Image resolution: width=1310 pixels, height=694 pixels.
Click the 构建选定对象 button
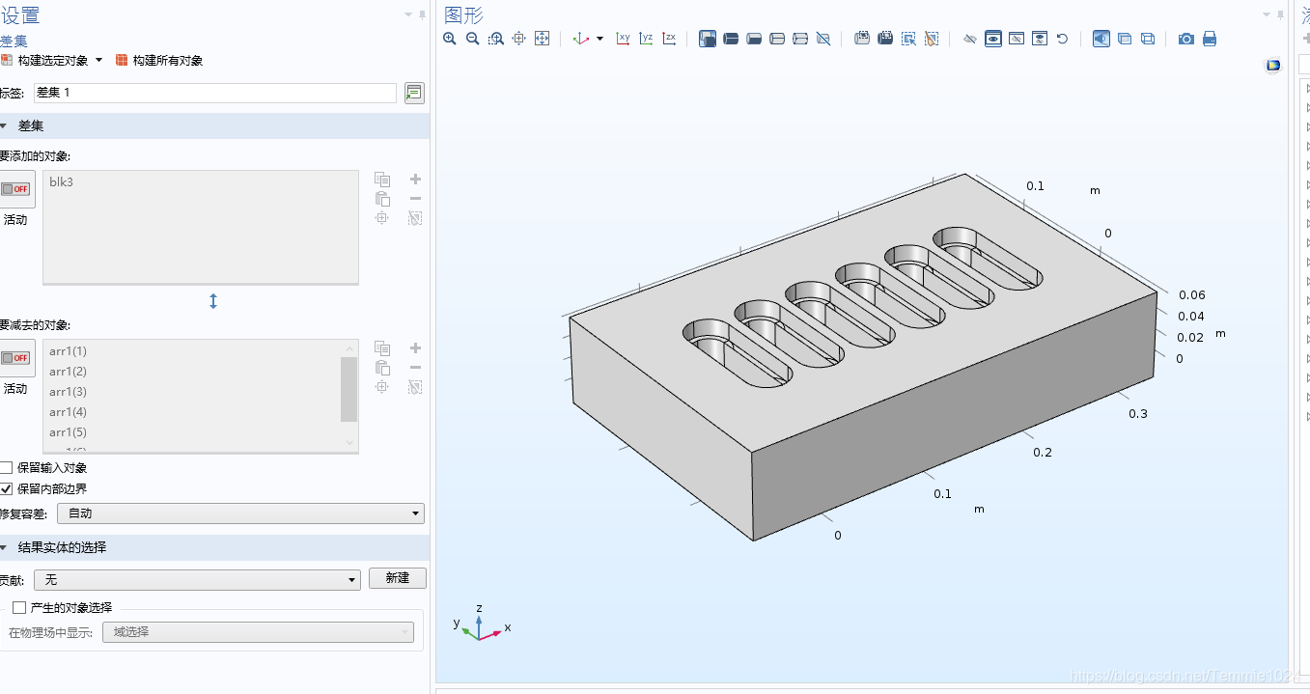point(45,60)
